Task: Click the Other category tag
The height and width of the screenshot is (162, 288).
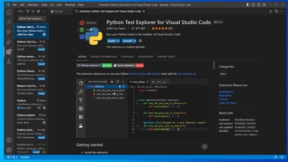Action: click(x=223, y=74)
